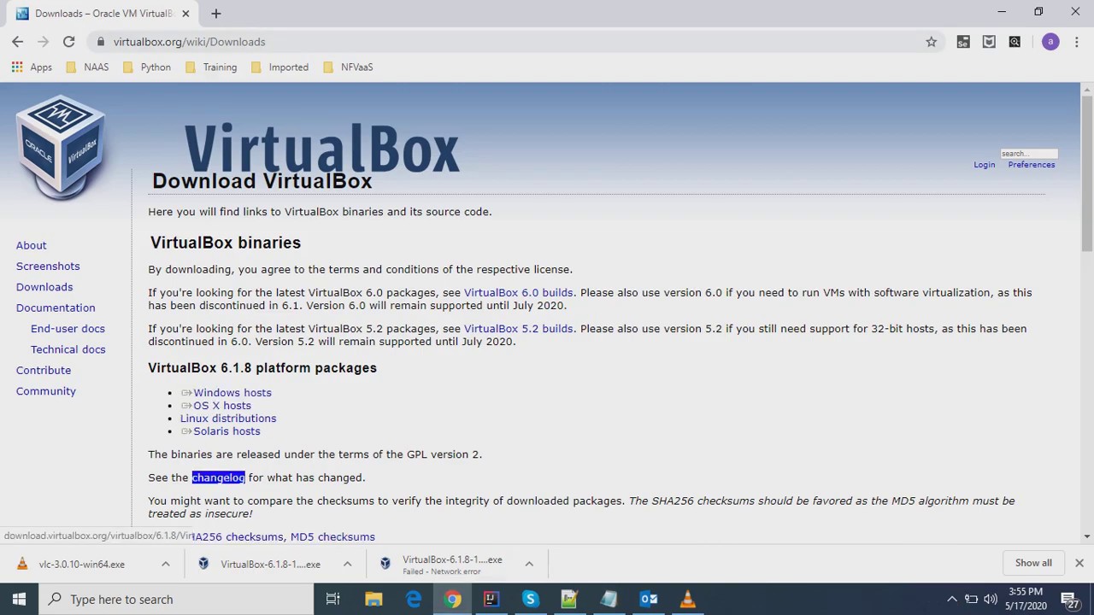This screenshot has width=1094, height=615.
Task: Open VLC media player from the taskbar
Action: [687, 599]
